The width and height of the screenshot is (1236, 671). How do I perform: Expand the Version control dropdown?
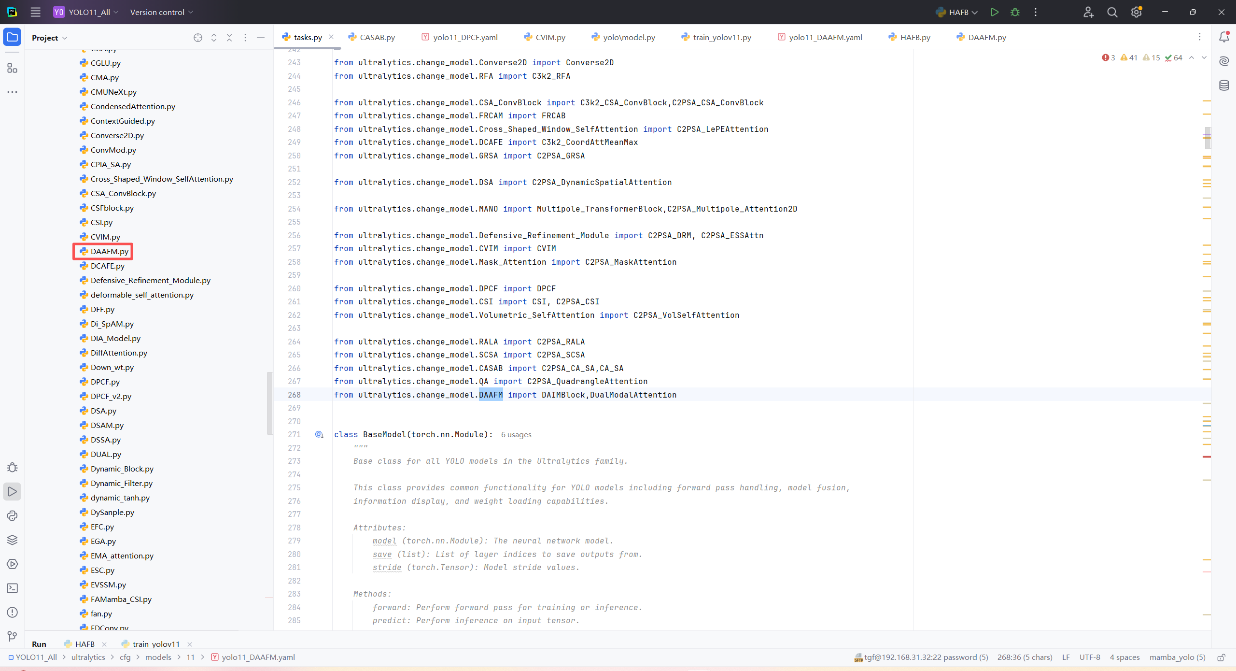(161, 12)
